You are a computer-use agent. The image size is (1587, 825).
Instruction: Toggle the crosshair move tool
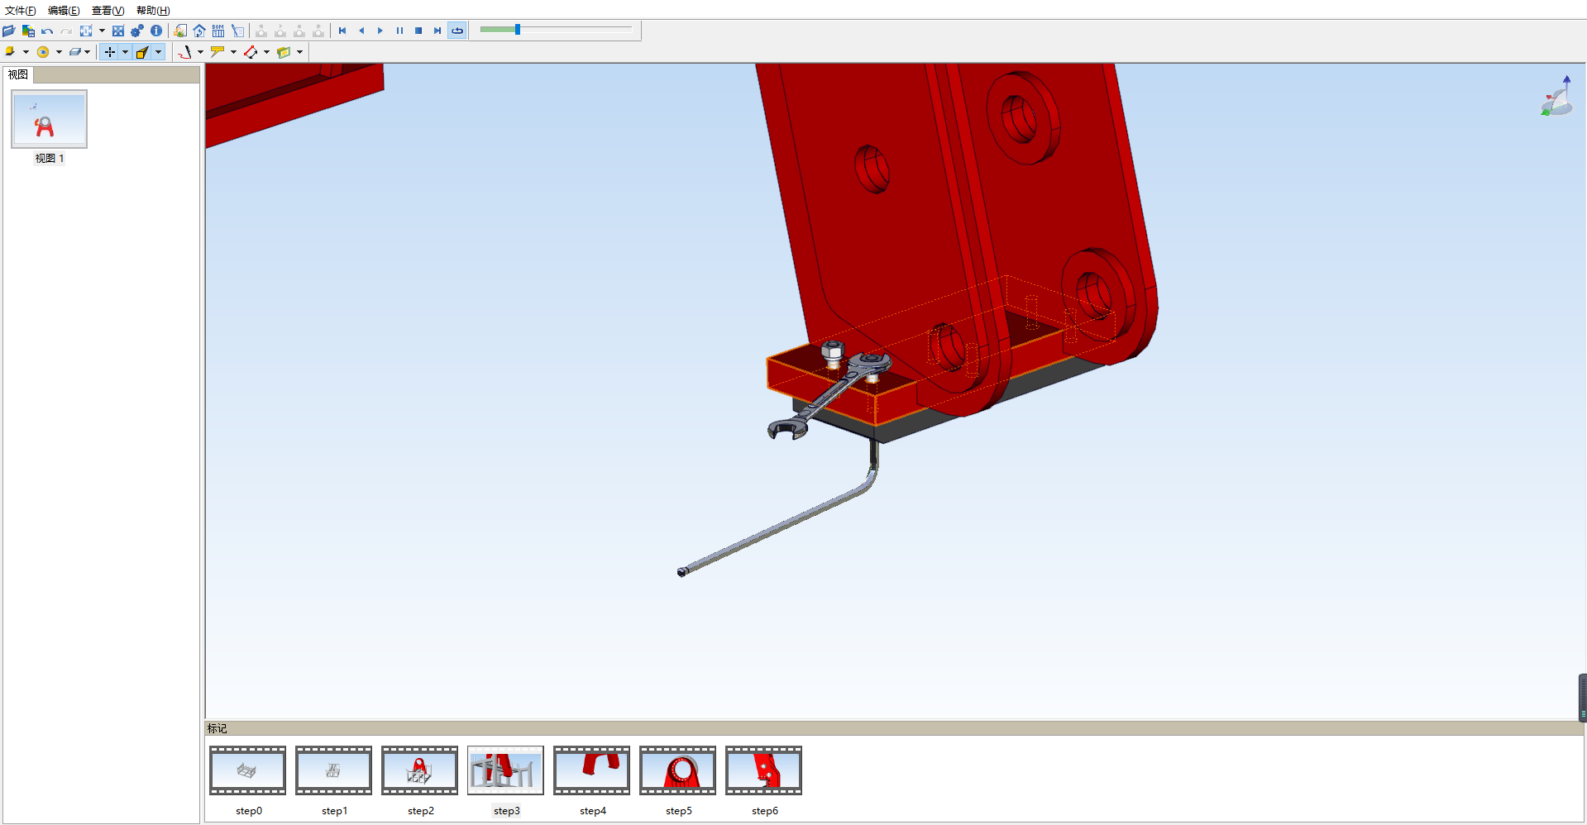point(110,52)
